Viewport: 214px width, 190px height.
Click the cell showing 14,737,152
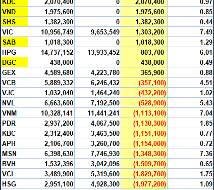51,52
